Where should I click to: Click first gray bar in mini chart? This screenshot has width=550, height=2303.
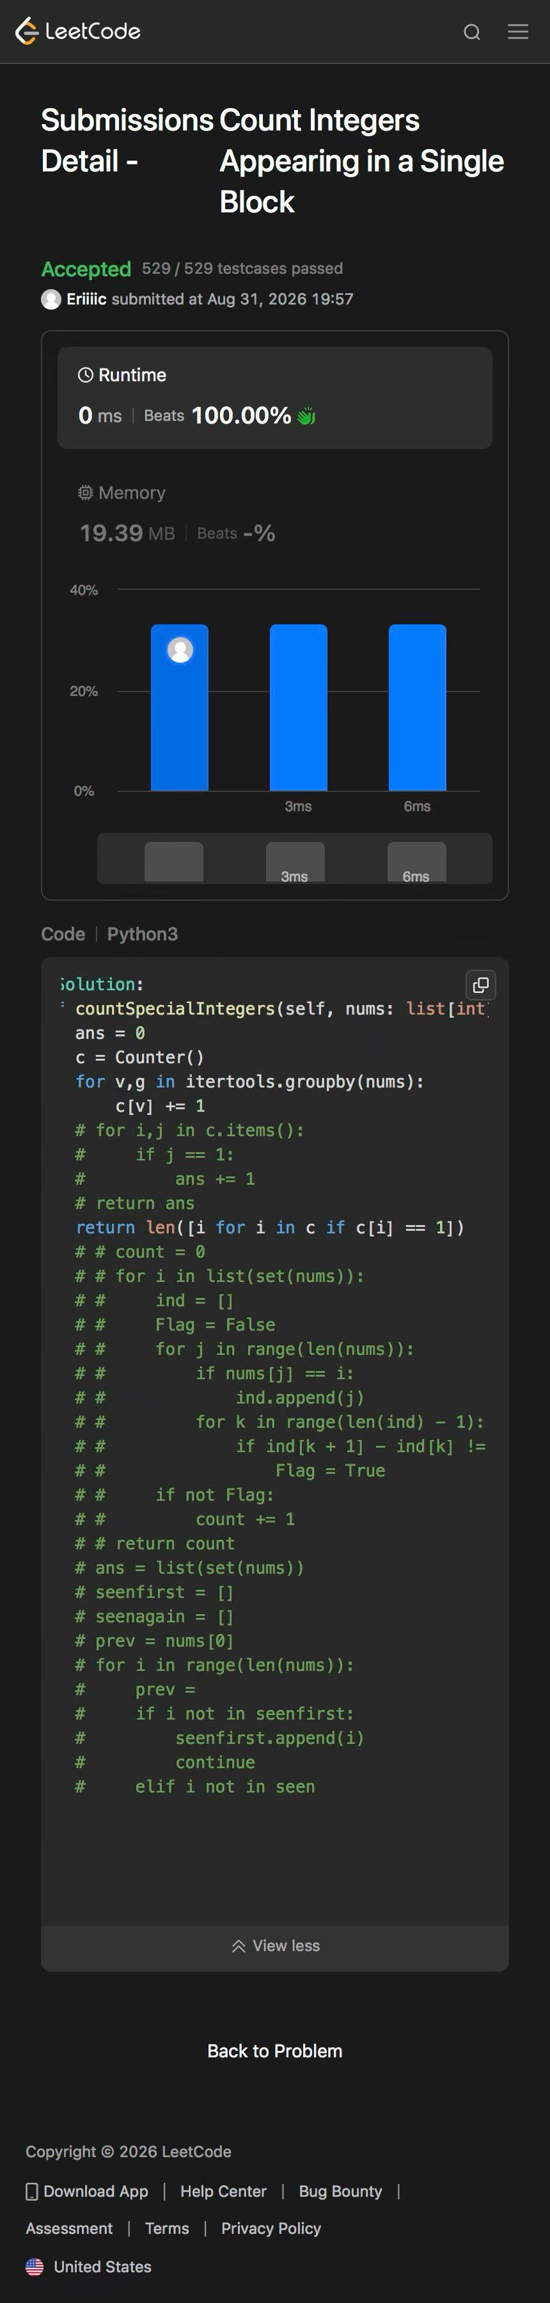(173, 863)
